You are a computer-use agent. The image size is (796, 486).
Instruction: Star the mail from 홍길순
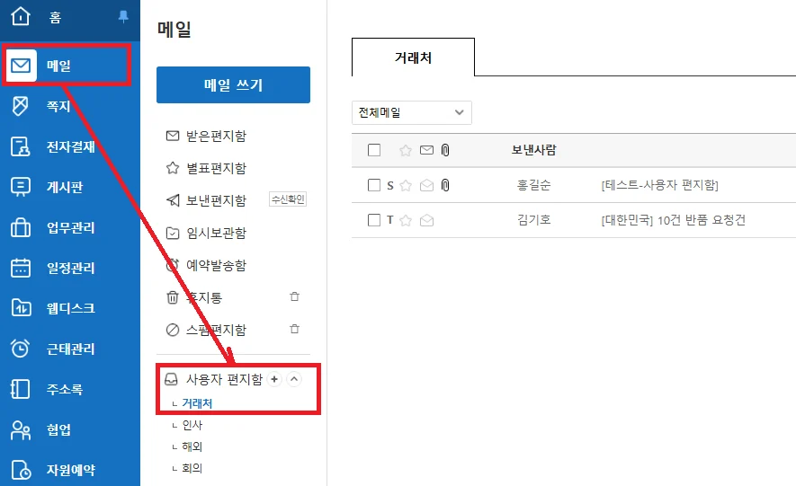[406, 185]
